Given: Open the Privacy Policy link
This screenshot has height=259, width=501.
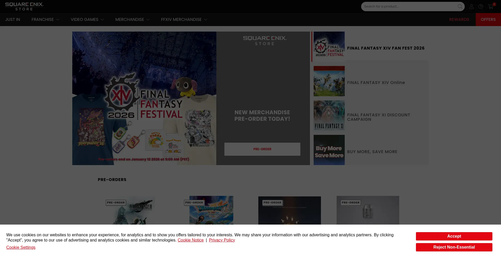Looking at the screenshot, I should (222, 240).
